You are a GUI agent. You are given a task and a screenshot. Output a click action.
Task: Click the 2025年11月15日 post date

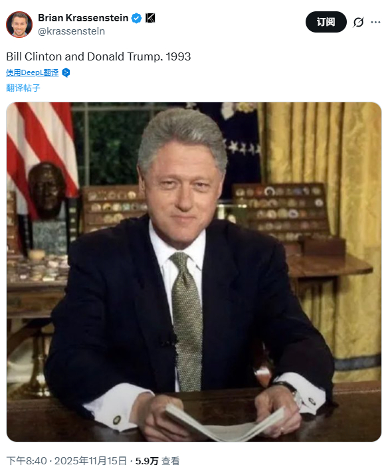click(90, 461)
